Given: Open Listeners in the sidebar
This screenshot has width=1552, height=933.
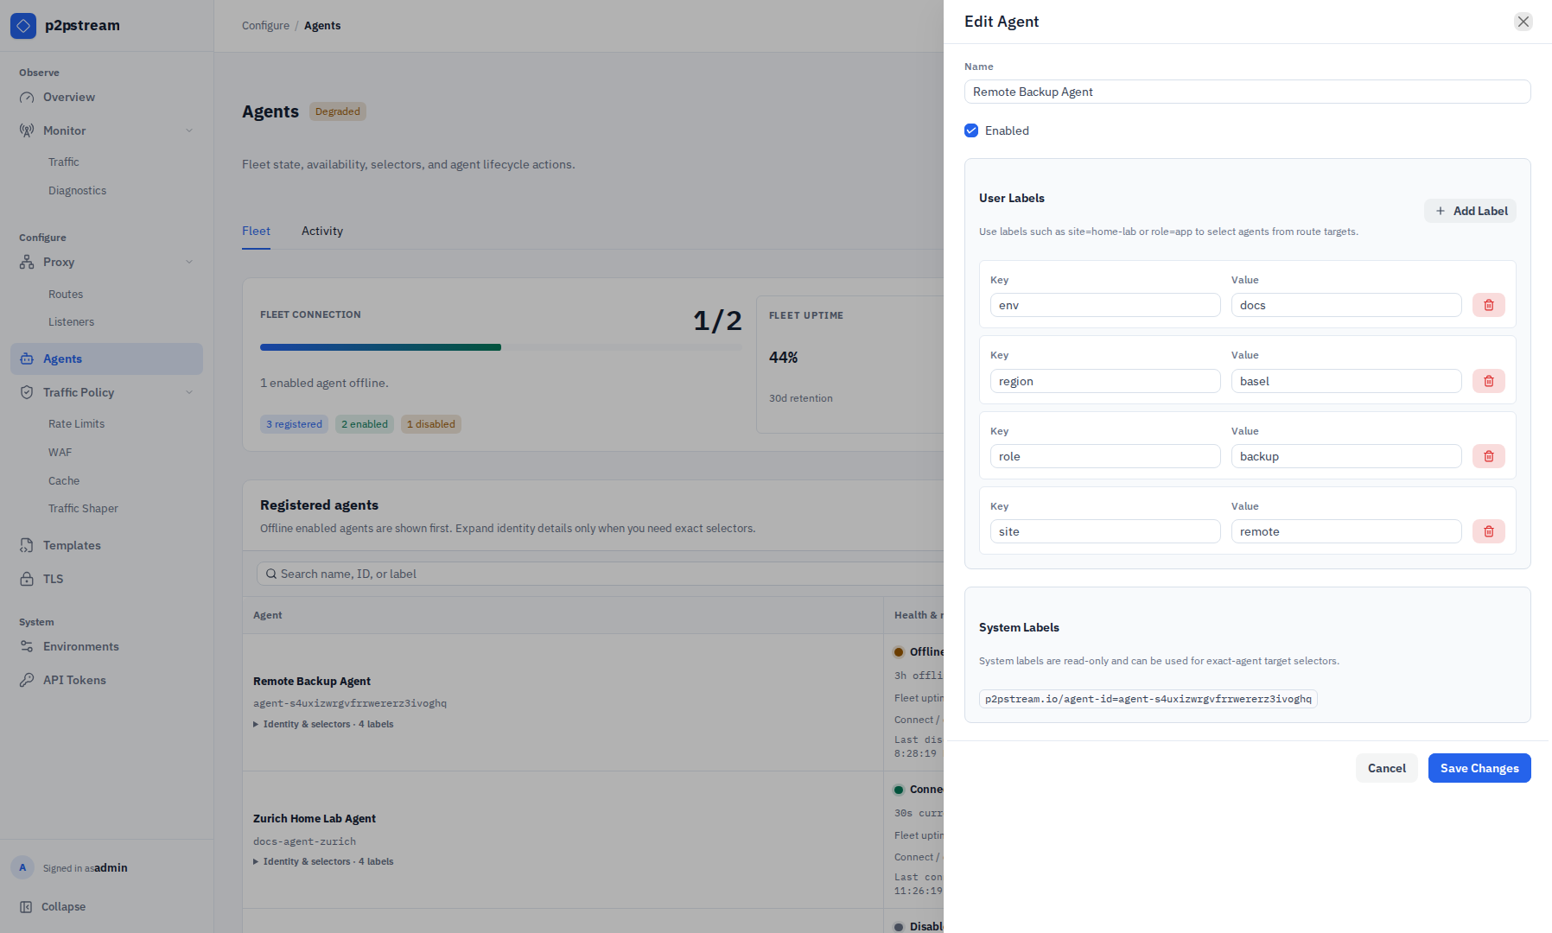Looking at the screenshot, I should tap(71, 321).
